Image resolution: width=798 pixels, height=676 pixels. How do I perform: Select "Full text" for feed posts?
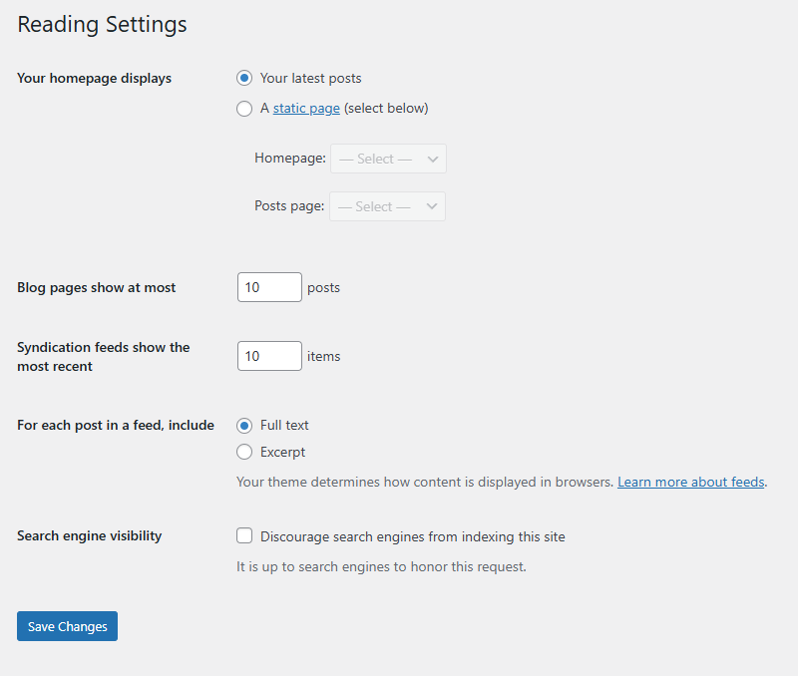(244, 425)
